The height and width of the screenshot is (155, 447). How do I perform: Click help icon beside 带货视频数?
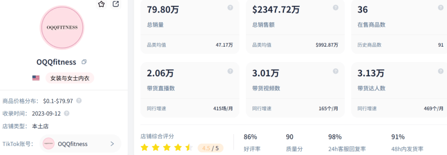pos(336,71)
